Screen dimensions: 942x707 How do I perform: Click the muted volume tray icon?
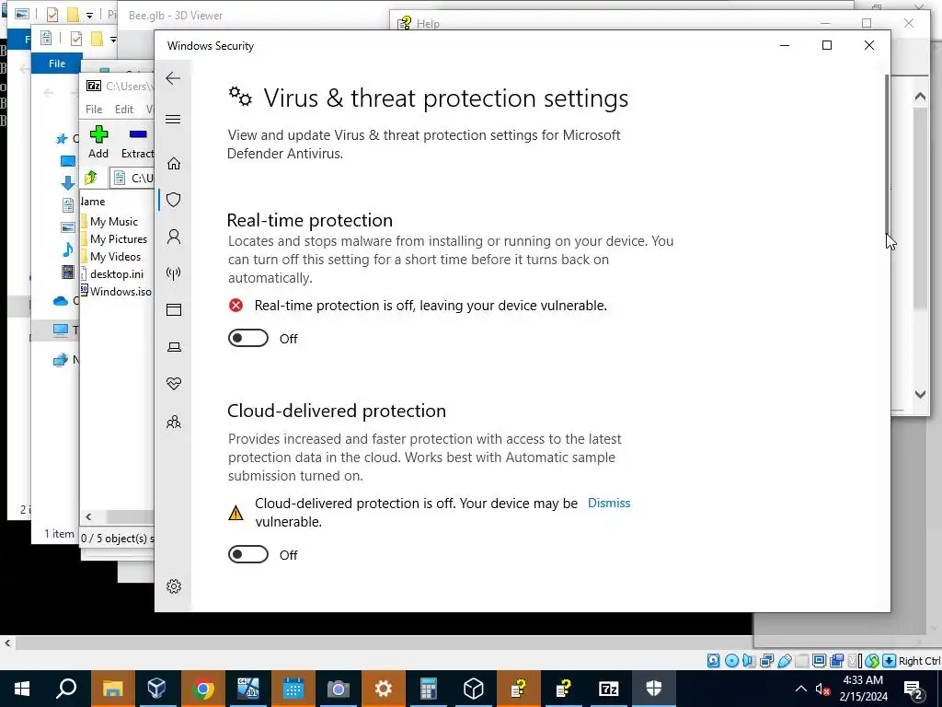point(822,690)
